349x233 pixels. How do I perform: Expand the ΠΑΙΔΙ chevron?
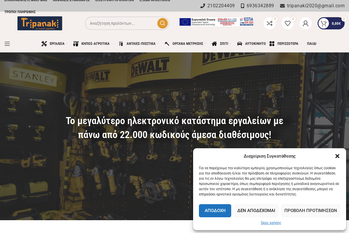318,44
